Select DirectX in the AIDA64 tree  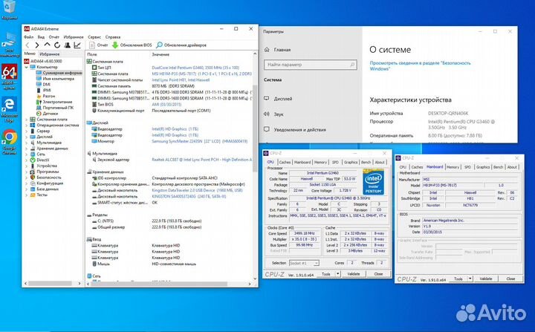[43, 160]
